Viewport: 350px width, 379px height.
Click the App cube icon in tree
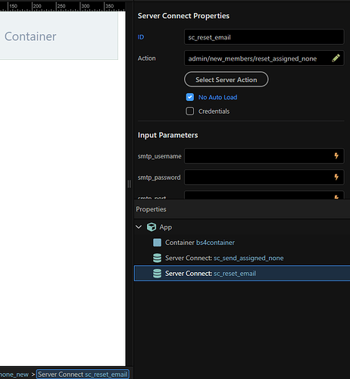152,227
